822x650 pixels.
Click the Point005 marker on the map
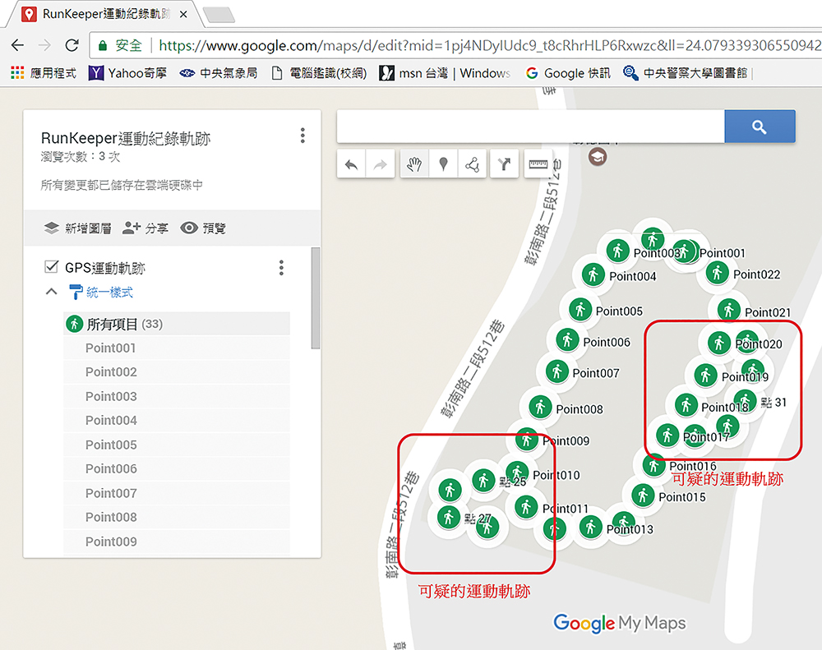pyautogui.click(x=580, y=309)
